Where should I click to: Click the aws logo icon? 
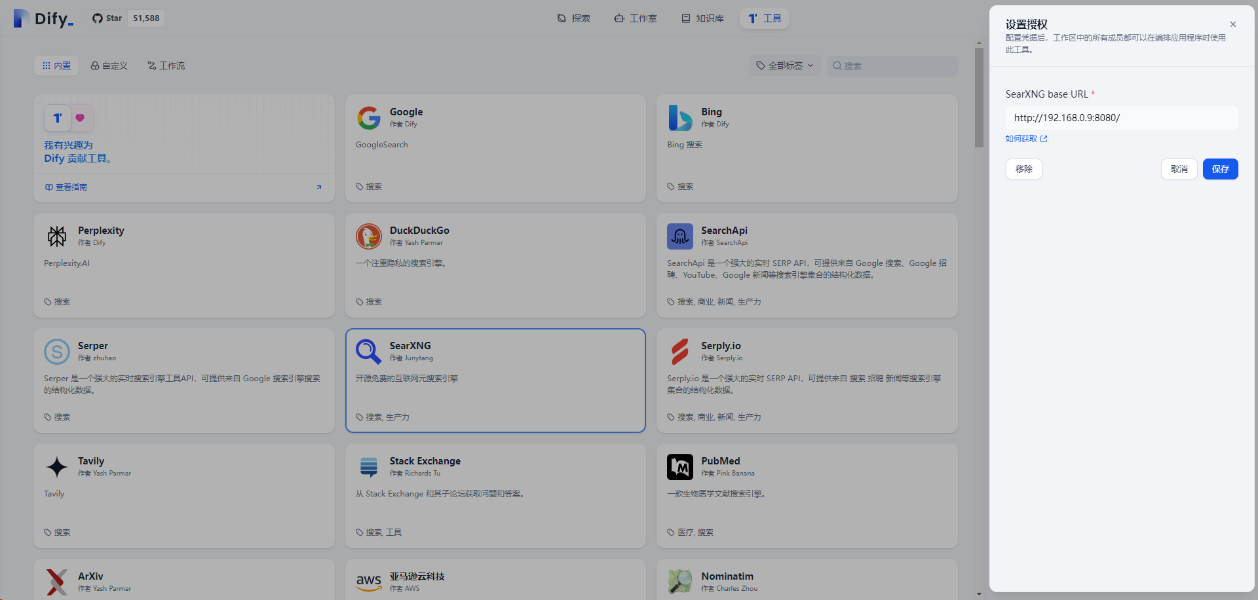coord(369,582)
